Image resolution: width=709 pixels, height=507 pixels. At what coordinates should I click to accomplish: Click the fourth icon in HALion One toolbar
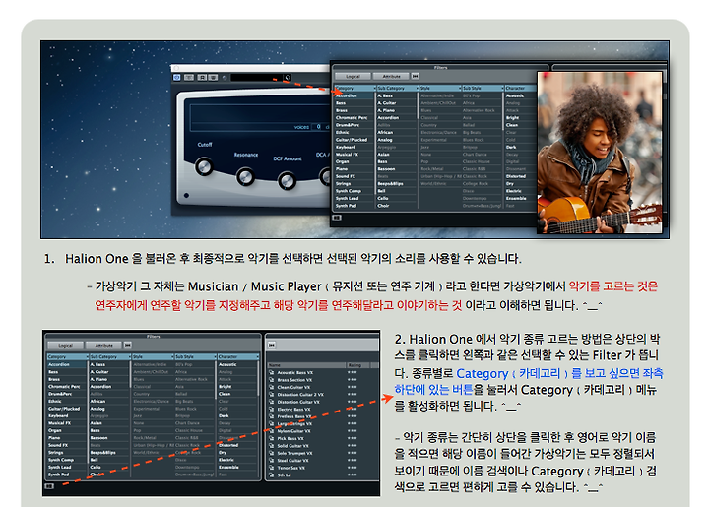coord(213,78)
